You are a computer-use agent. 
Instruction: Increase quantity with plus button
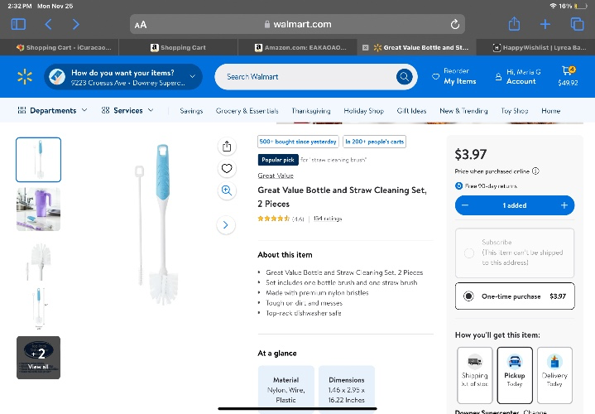pyautogui.click(x=564, y=205)
